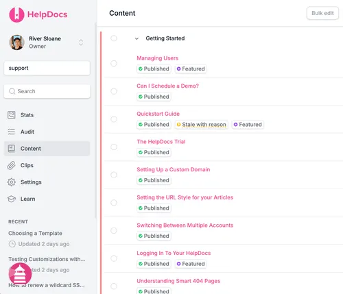Open Setting Up a Custom Domain article
This screenshot has height=294, width=343.
point(174,169)
